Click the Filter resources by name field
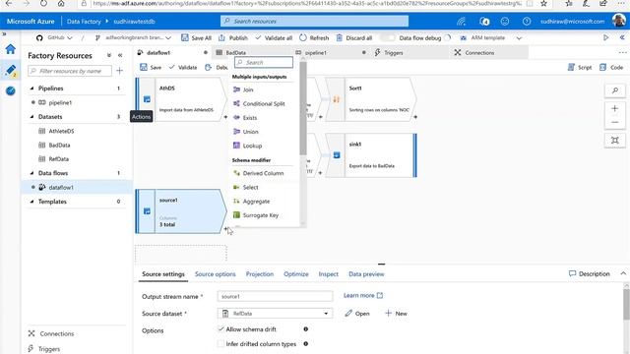This screenshot has height=354, width=630. 70,71
